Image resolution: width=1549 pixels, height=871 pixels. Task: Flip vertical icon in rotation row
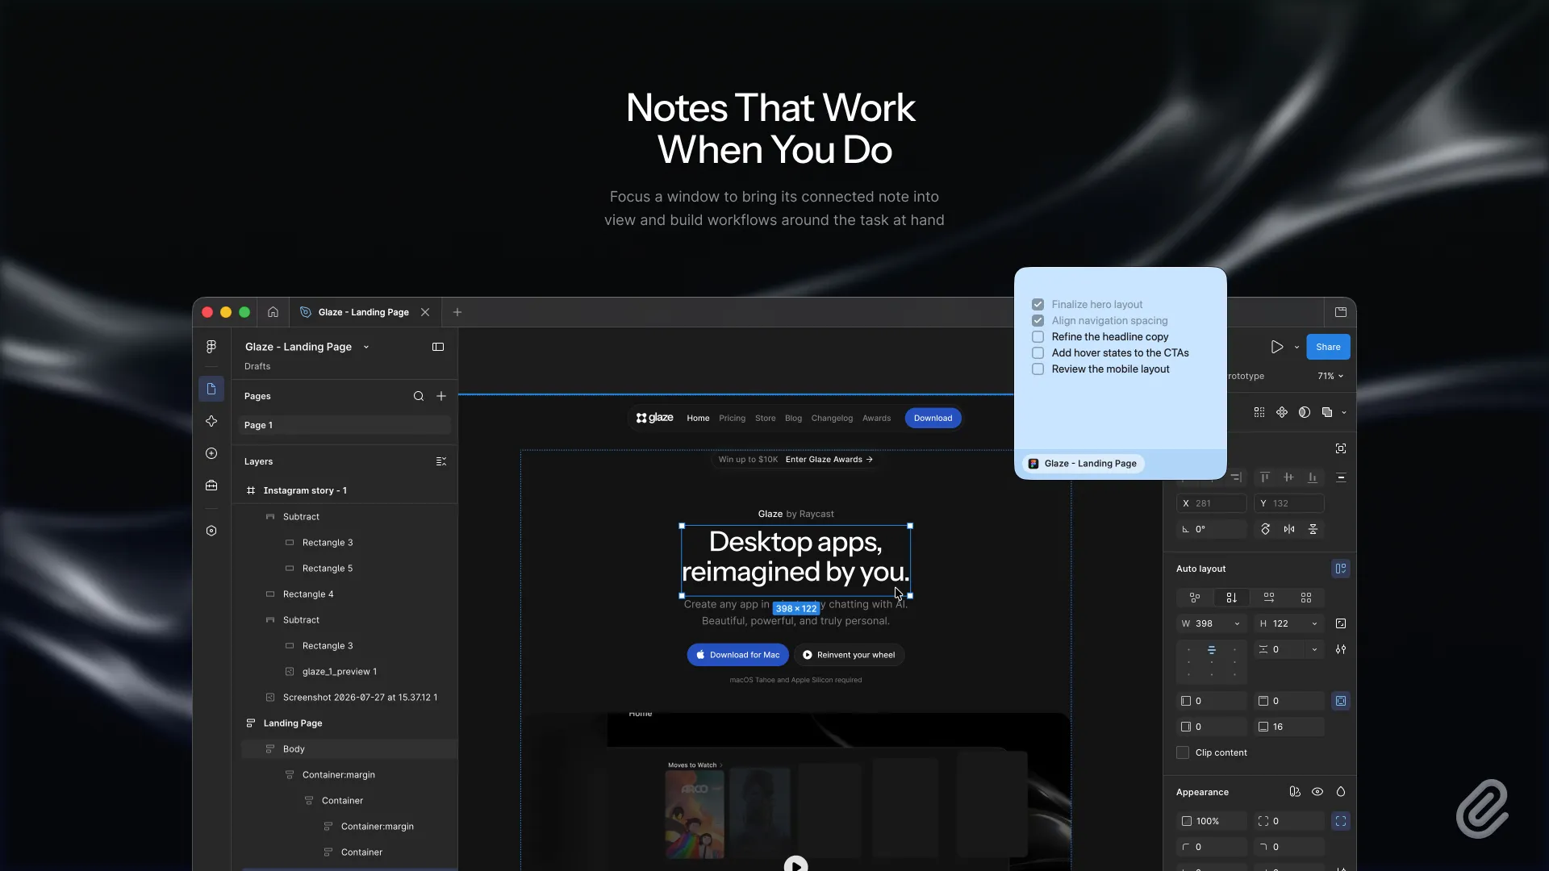(1313, 529)
